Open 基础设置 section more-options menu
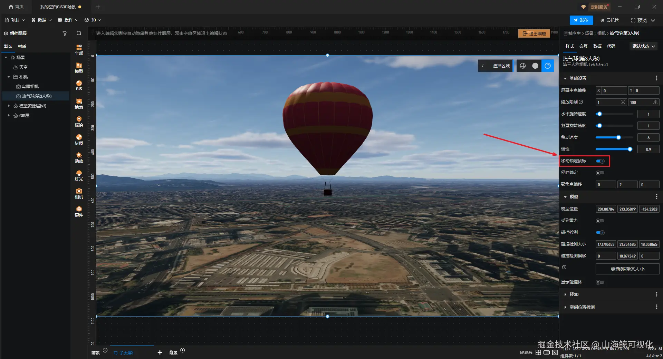Image resolution: width=663 pixels, height=359 pixels. pos(656,78)
